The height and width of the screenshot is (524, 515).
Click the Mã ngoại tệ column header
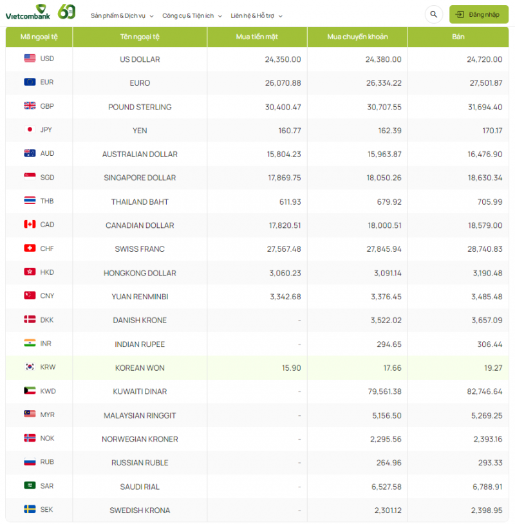click(39, 37)
